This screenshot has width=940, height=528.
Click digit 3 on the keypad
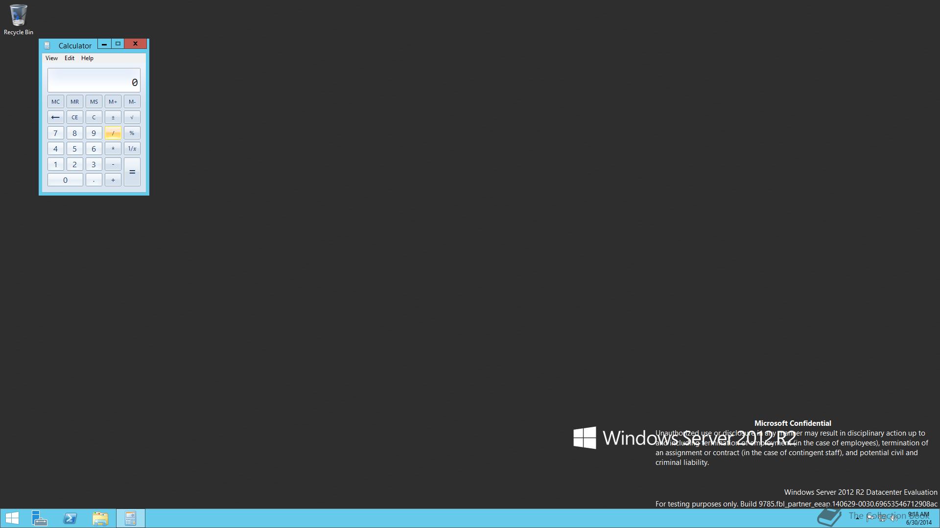pos(94,164)
